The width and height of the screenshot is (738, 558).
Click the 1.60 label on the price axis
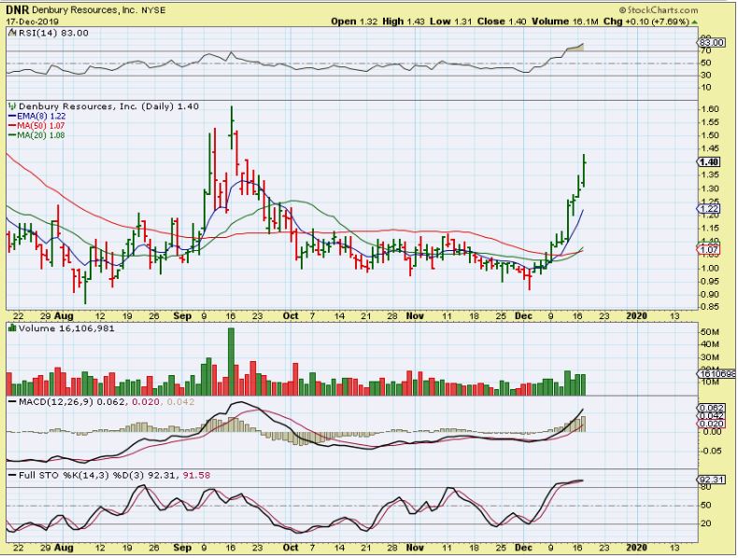tap(708, 109)
